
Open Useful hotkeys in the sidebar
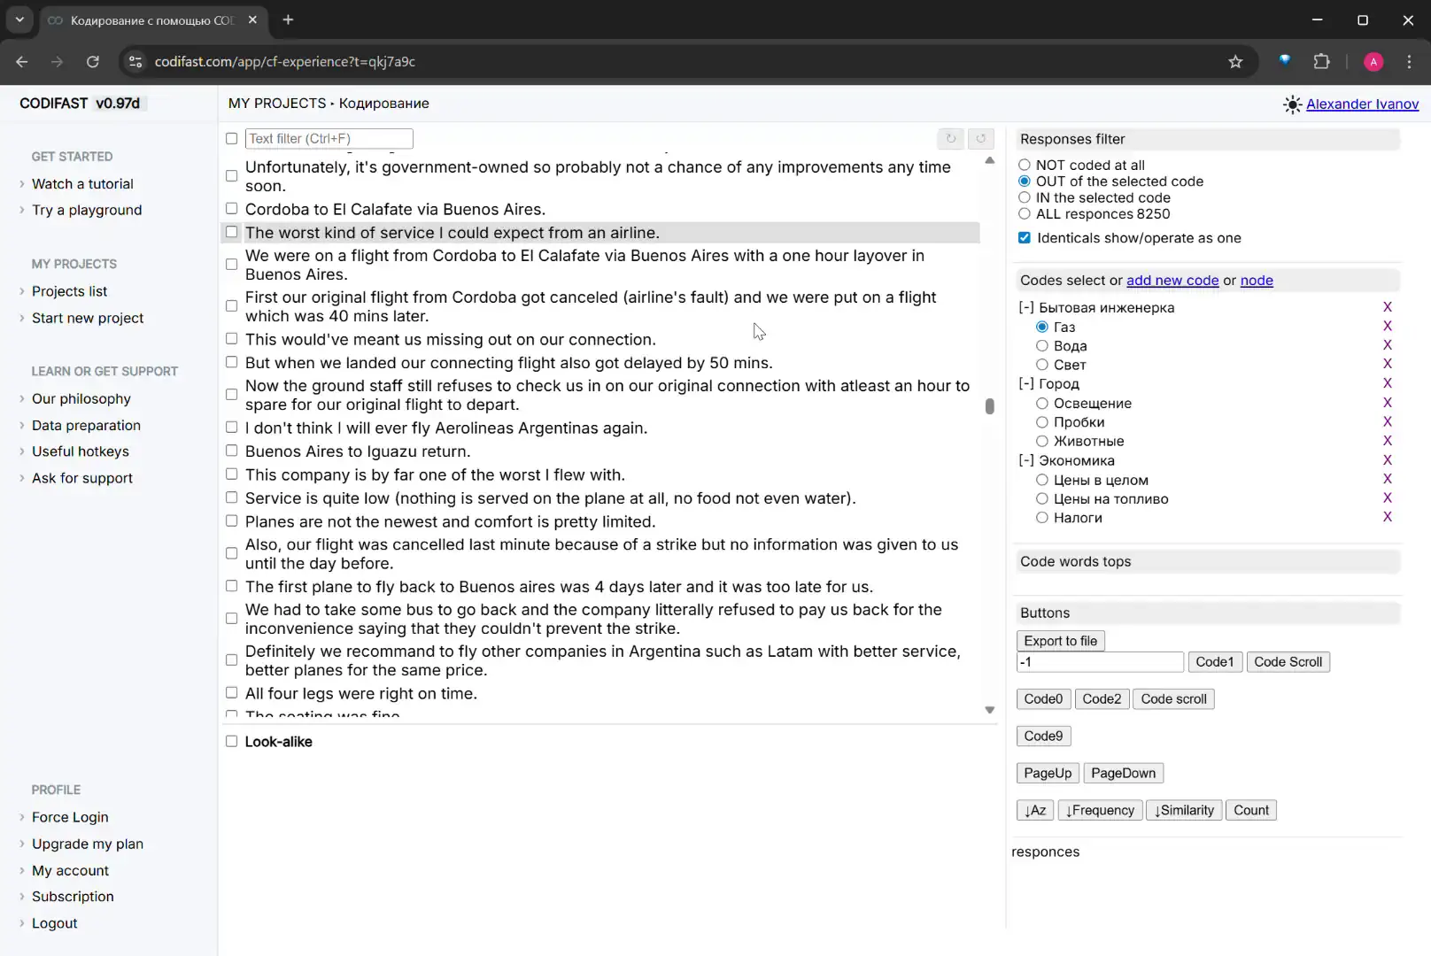click(80, 451)
